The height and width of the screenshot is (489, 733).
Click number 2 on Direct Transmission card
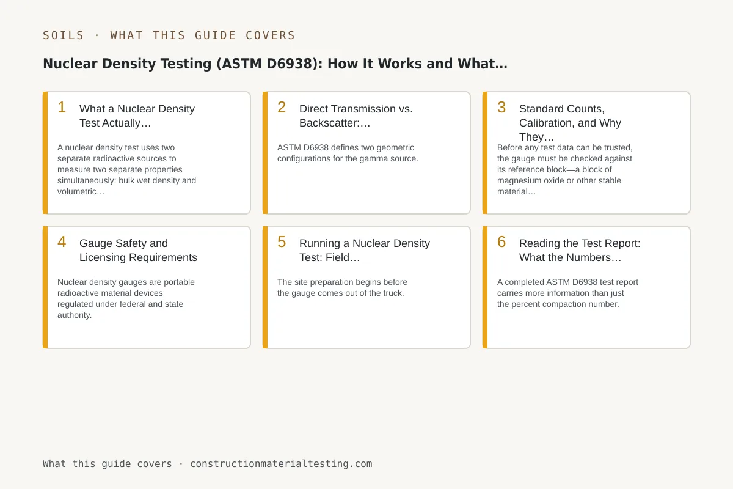click(x=282, y=108)
